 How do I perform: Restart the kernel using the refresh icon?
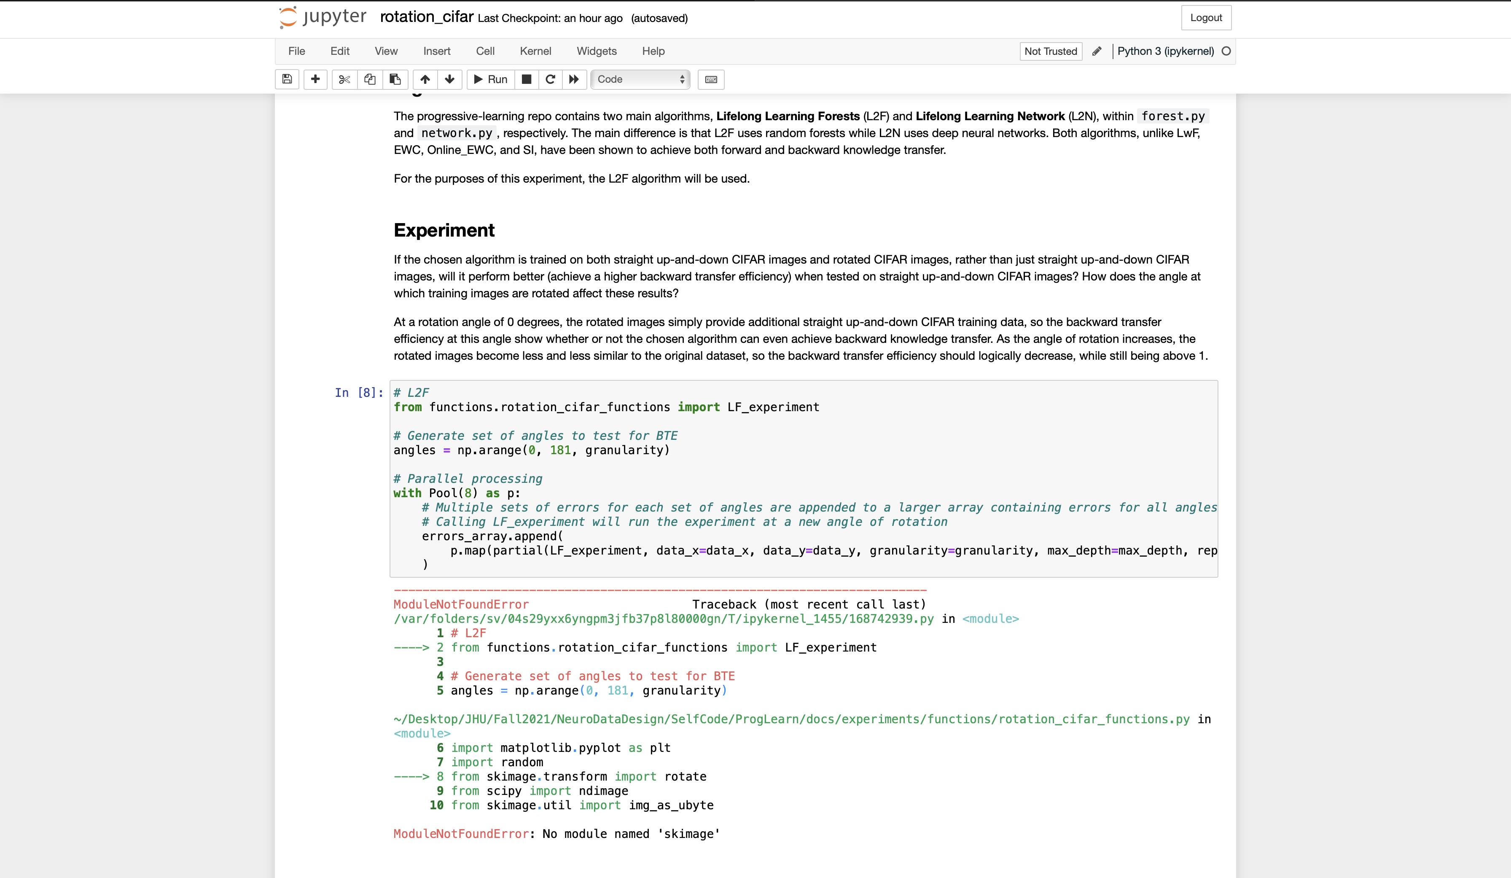pos(550,79)
